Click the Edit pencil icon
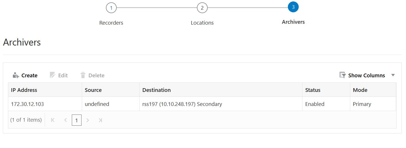406x148 pixels. 52,75
